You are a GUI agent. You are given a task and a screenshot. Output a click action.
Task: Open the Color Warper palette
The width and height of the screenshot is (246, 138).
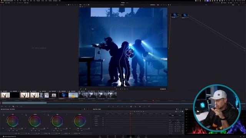113,107
